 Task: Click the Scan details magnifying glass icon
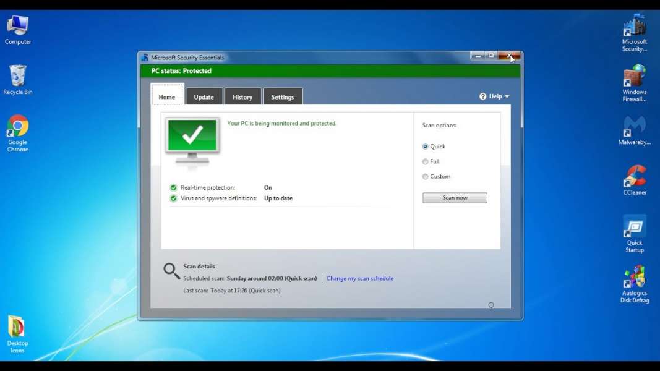point(171,271)
